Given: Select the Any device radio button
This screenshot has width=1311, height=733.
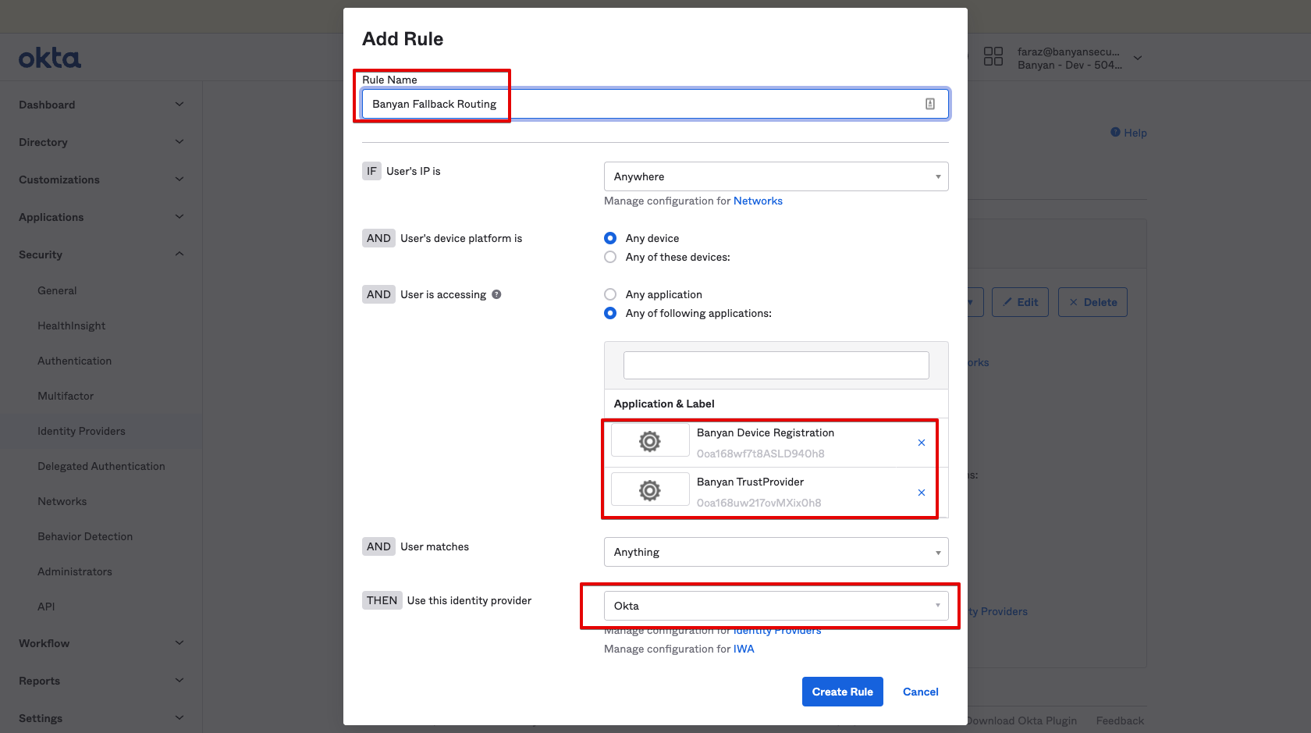Looking at the screenshot, I should 610,238.
